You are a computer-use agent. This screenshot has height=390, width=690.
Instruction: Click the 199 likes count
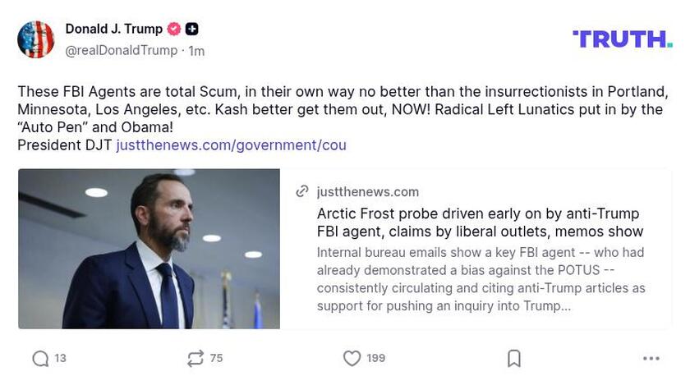[x=375, y=358]
